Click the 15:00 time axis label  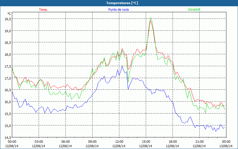[146, 142]
